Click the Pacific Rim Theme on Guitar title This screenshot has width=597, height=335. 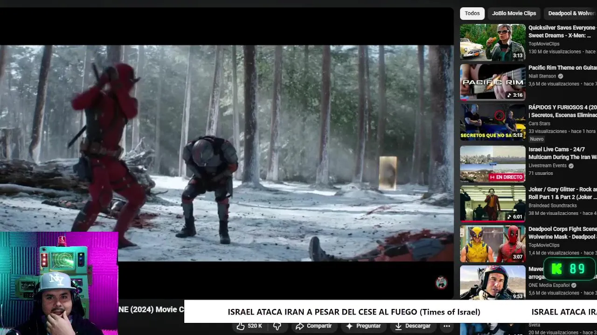562,68
